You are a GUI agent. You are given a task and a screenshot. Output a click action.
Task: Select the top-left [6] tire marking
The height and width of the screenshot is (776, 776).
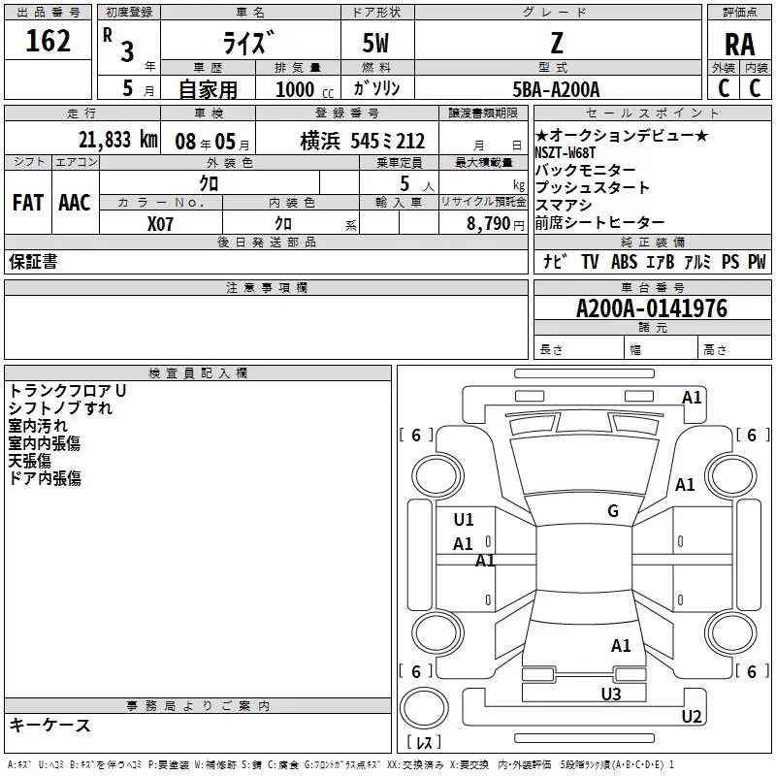[416, 436]
